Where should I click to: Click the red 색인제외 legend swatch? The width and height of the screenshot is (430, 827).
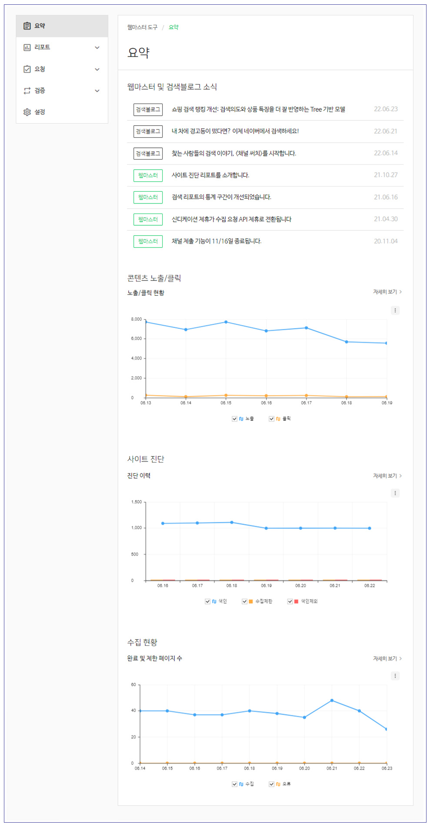(296, 601)
